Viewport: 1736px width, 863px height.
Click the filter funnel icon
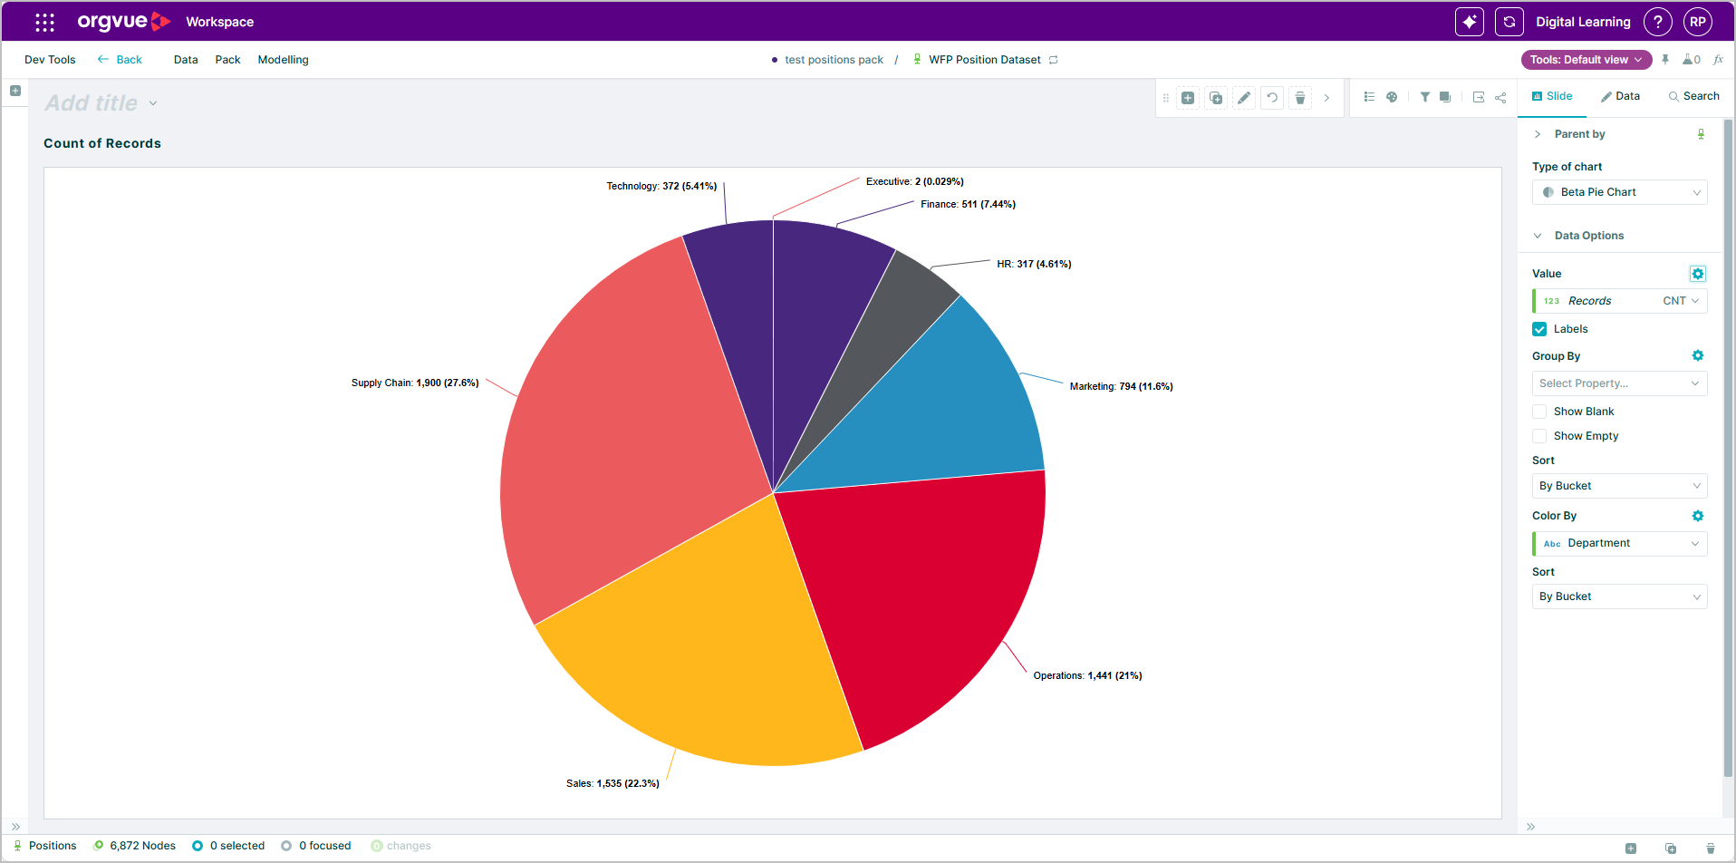point(1425,97)
